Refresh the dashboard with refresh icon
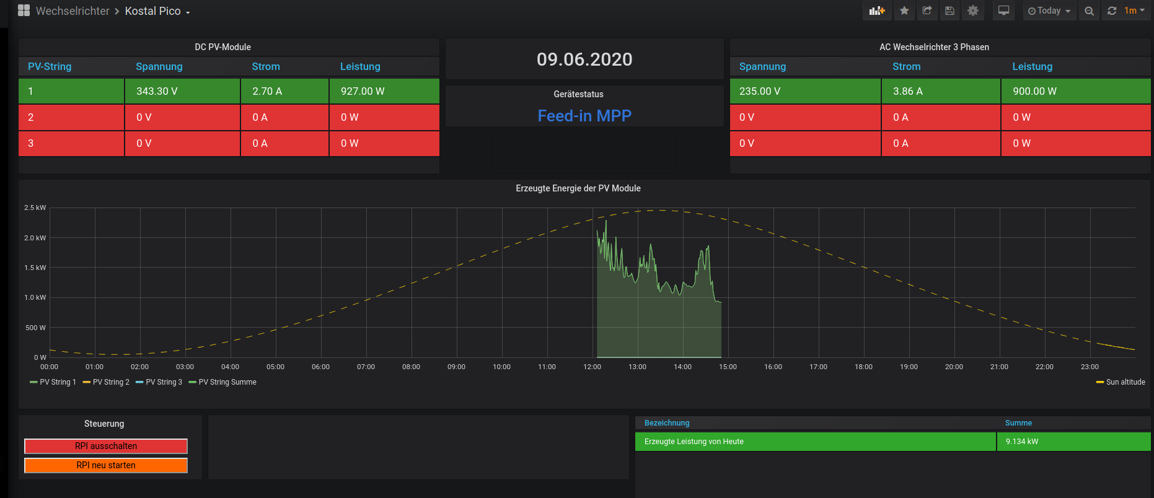This screenshot has height=498, width=1154. coord(1112,11)
